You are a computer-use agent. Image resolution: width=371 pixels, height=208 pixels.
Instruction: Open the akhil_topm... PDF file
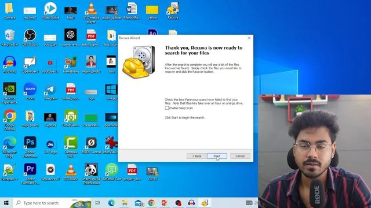[91, 38]
